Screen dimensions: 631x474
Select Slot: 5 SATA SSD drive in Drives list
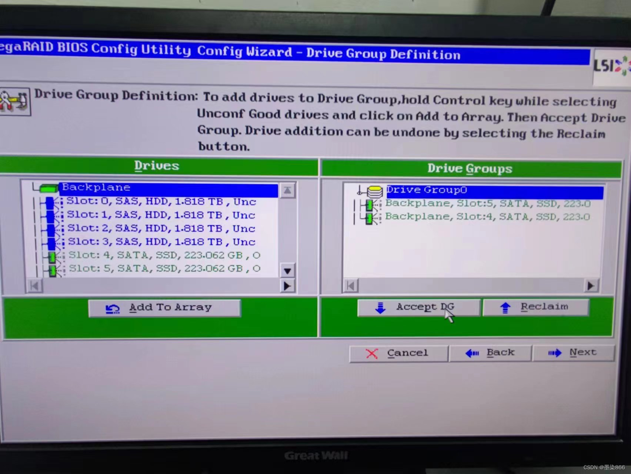(x=164, y=268)
